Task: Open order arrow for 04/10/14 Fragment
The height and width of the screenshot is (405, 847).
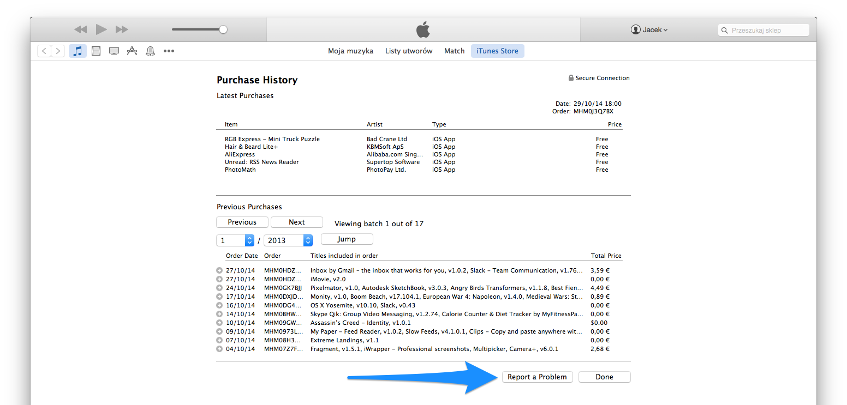Action: pyautogui.click(x=219, y=349)
